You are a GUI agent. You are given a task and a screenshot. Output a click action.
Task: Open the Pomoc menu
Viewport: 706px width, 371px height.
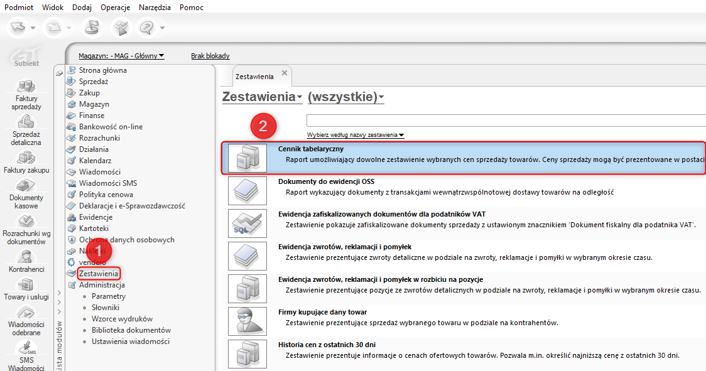pyautogui.click(x=192, y=7)
